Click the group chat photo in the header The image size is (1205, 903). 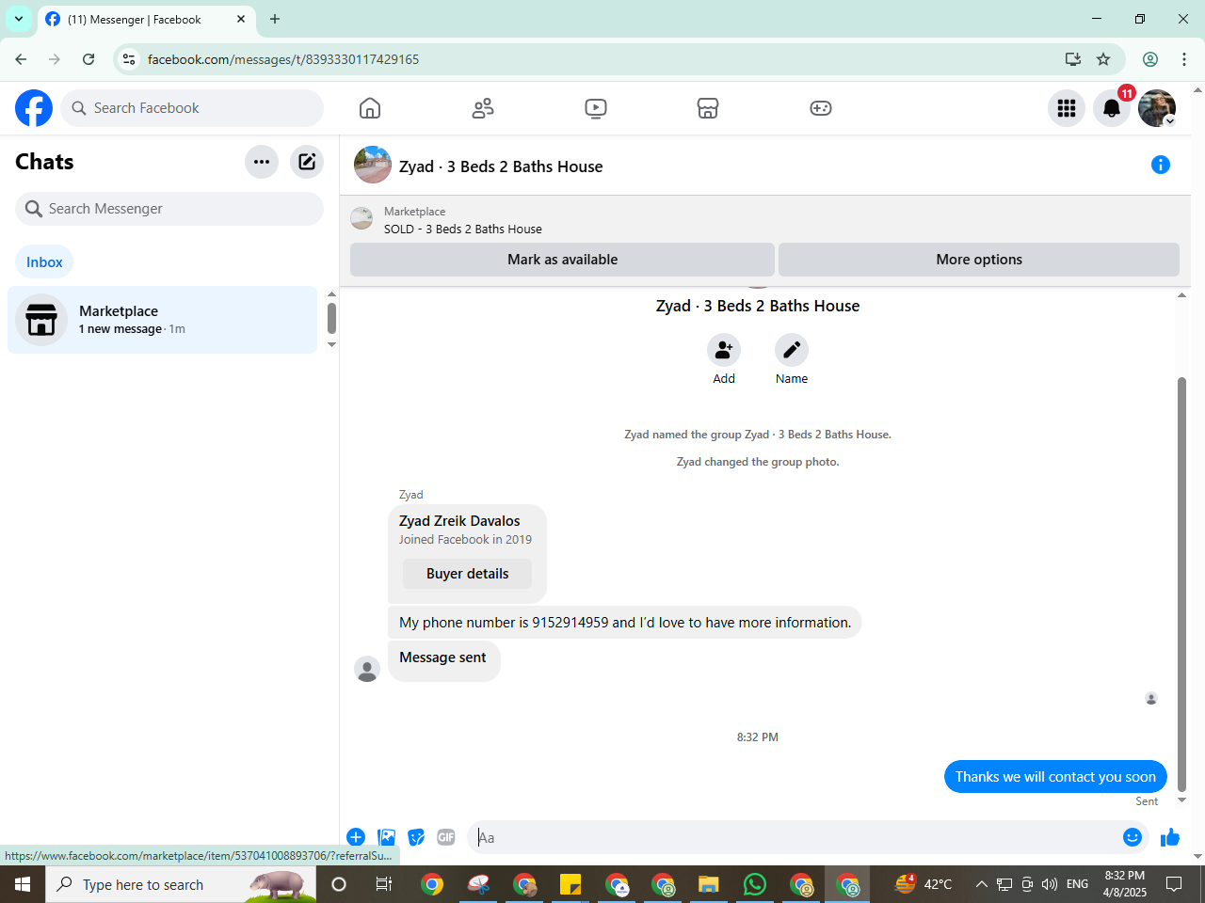[x=373, y=165]
